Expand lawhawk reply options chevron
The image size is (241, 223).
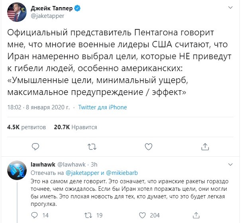click(x=231, y=164)
